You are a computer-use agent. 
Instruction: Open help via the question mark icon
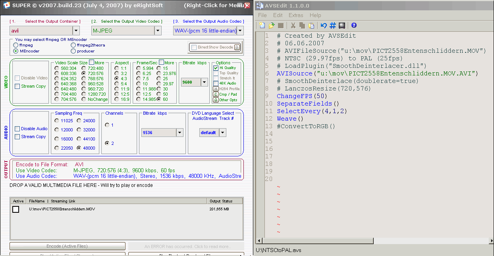tap(354, 25)
